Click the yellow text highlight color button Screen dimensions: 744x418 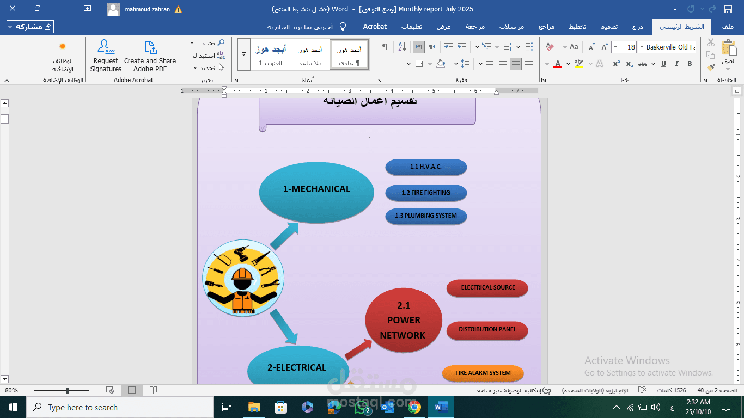(579, 64)
